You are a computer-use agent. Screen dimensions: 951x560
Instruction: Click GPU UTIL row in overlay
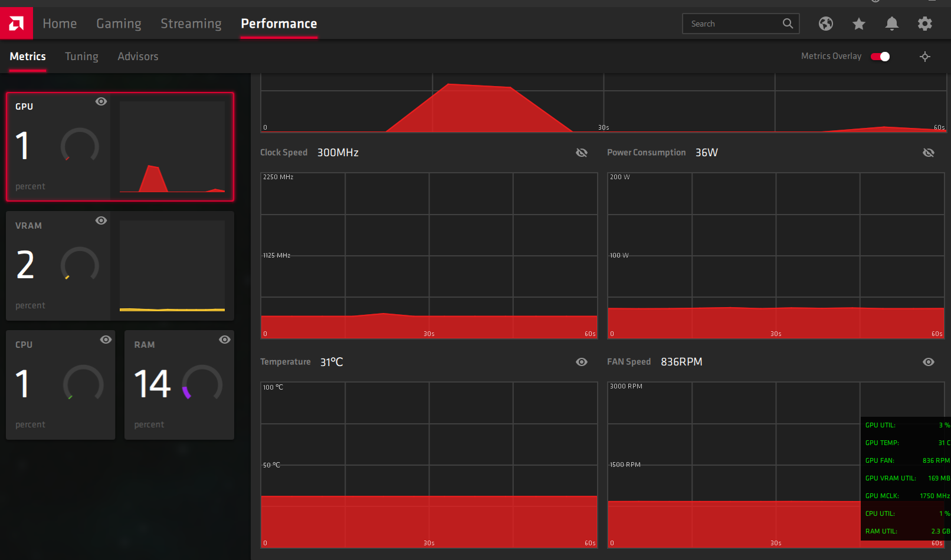point(907,425)
